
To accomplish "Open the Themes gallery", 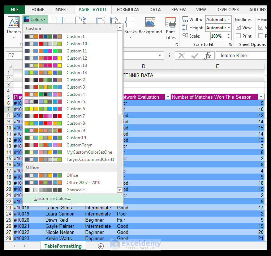I will click(14, 27).
